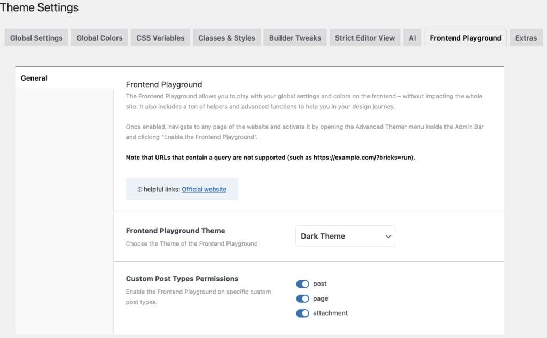Switch to Strict Editor View tab
The height and width of the screenshot is (338, 547).
365,38
